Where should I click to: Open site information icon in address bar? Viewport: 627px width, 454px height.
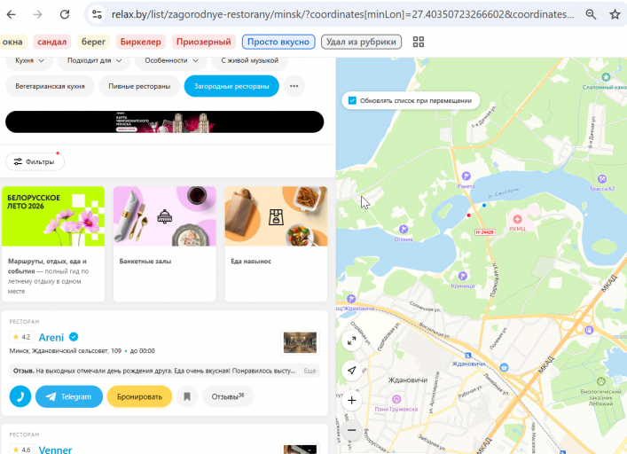coord(97,15)
